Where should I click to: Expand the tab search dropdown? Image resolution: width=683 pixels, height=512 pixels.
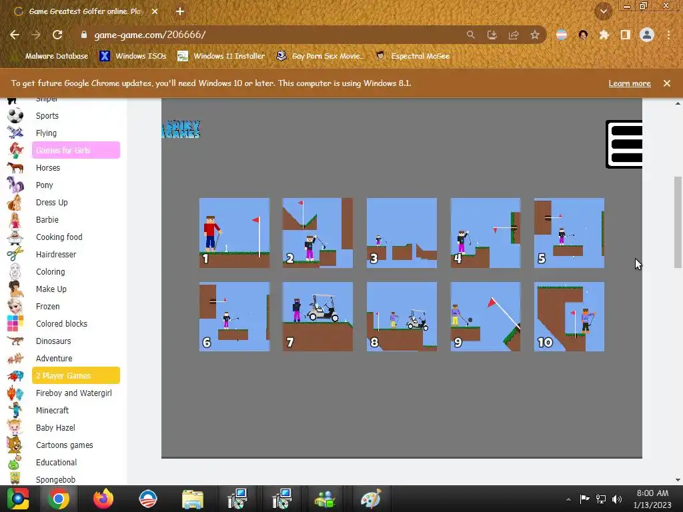coord(604,12)
